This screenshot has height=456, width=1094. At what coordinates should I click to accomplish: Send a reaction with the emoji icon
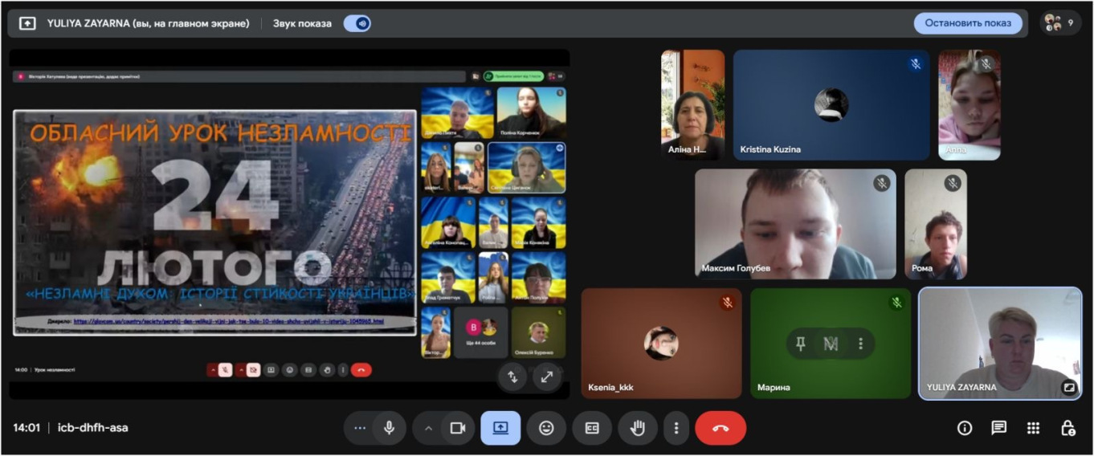point(546,428)
